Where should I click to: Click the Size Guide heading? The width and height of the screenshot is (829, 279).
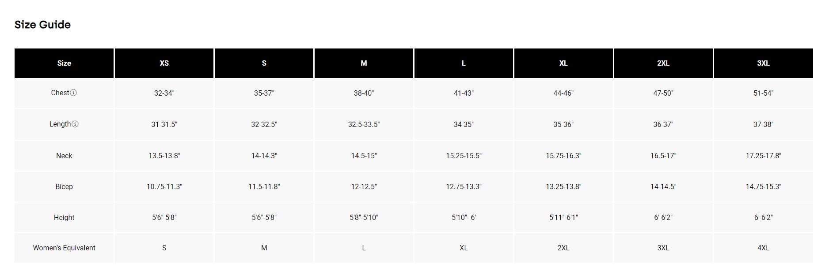[x=42, y=25]
